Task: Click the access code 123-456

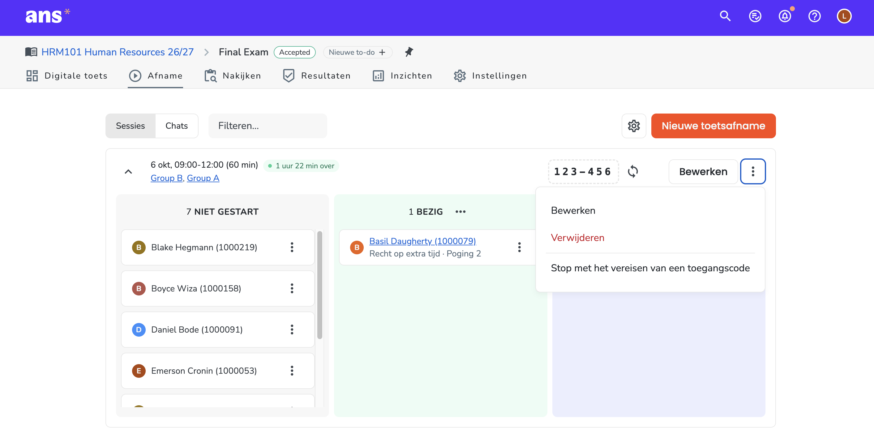Action: [x=583, y=172]
